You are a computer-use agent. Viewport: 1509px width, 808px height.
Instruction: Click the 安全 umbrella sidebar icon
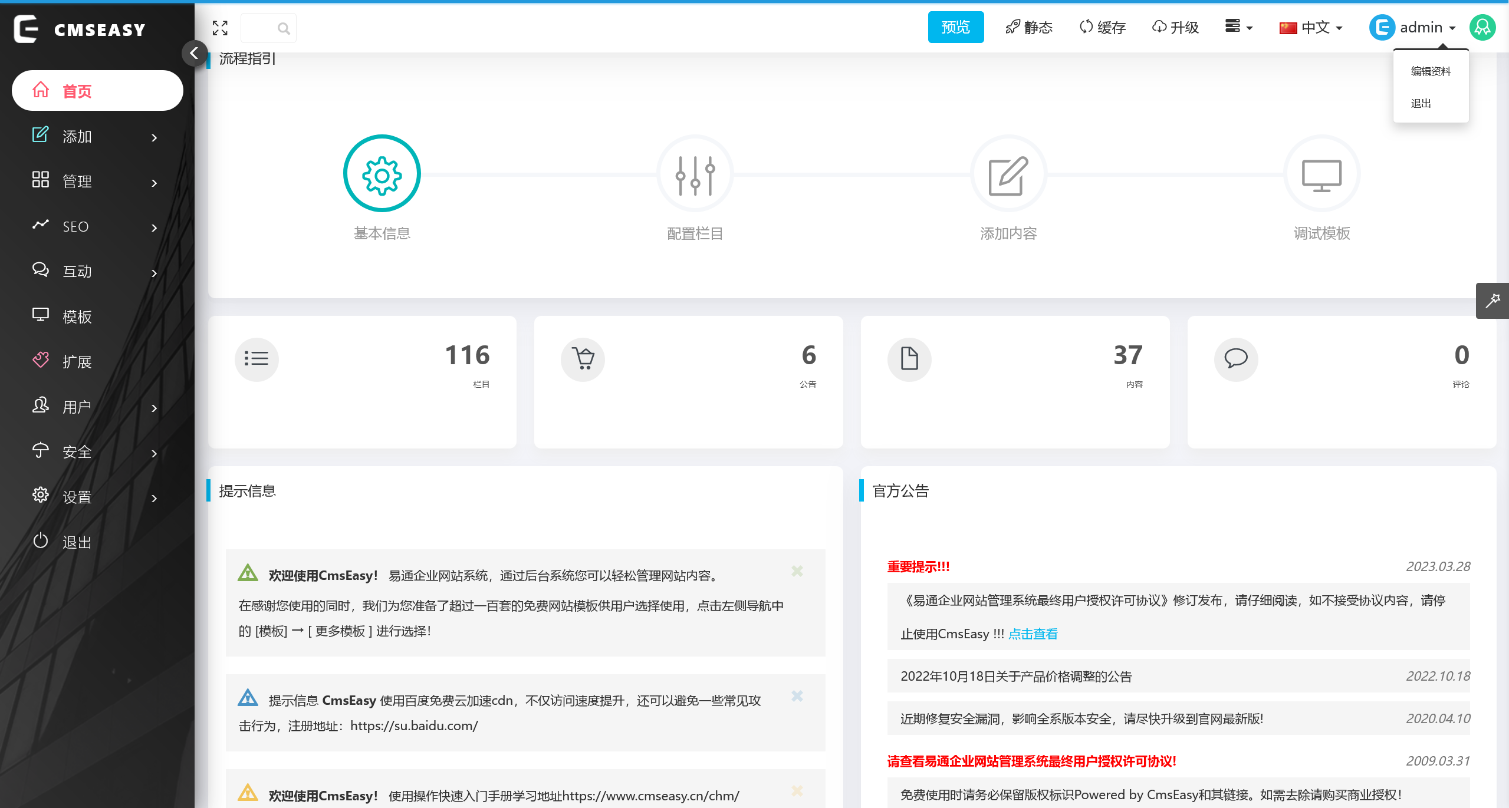point(41,450)
